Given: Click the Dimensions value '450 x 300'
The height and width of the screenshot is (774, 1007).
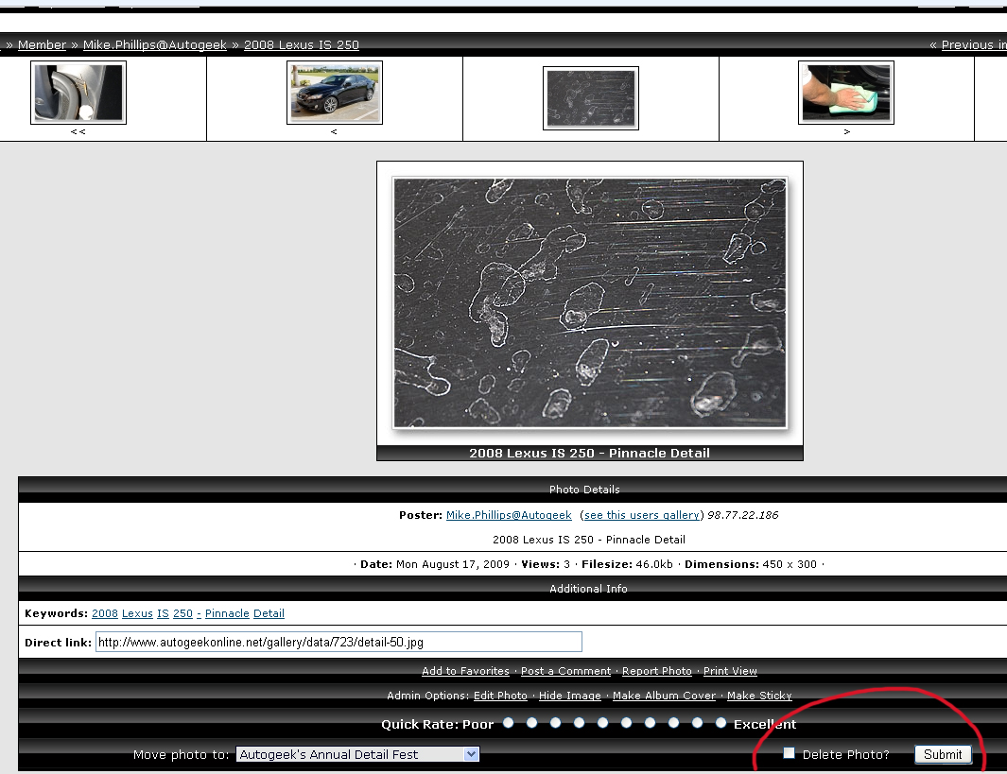Looking at the screenshot, I should tap(790, 565).
